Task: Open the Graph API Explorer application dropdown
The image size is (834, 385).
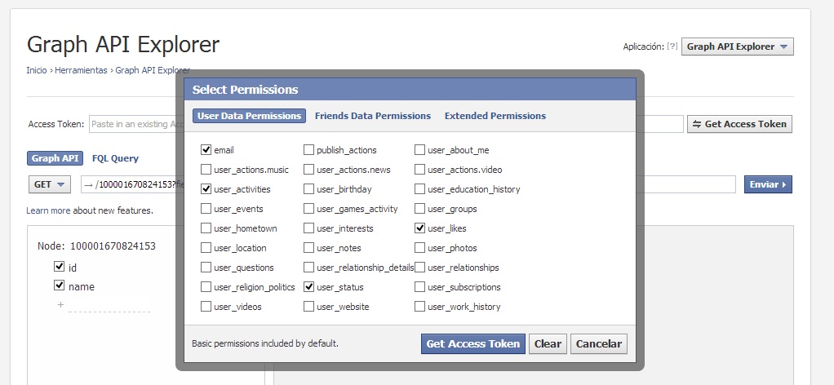Action: click(737, 46)
